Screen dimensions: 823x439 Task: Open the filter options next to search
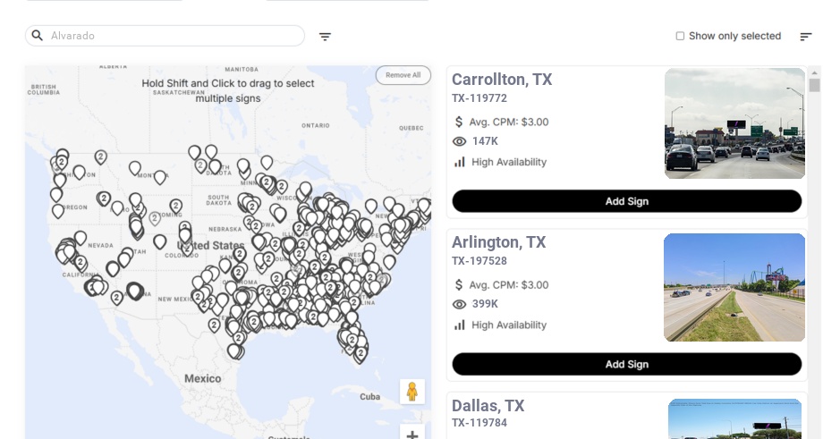click(325, 37)
